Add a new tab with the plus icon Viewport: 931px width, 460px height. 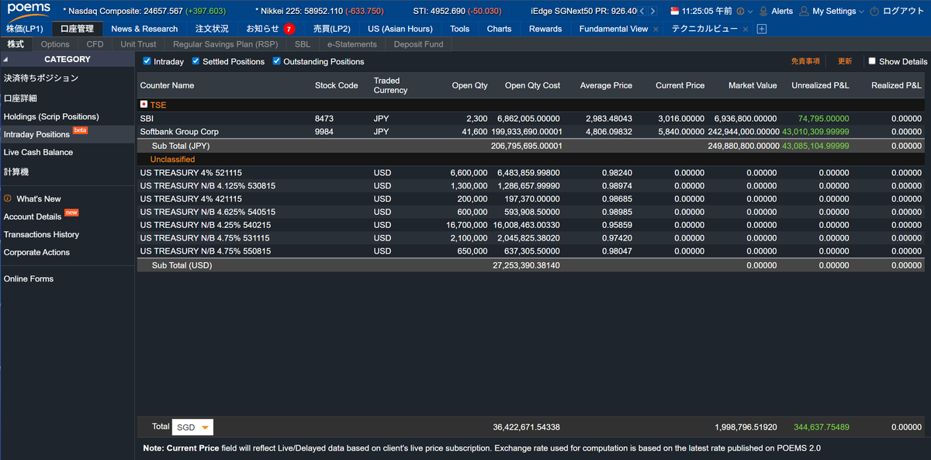coord(762,29)
